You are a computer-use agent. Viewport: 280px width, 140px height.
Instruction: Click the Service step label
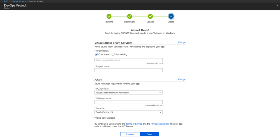tap(150, 22)
